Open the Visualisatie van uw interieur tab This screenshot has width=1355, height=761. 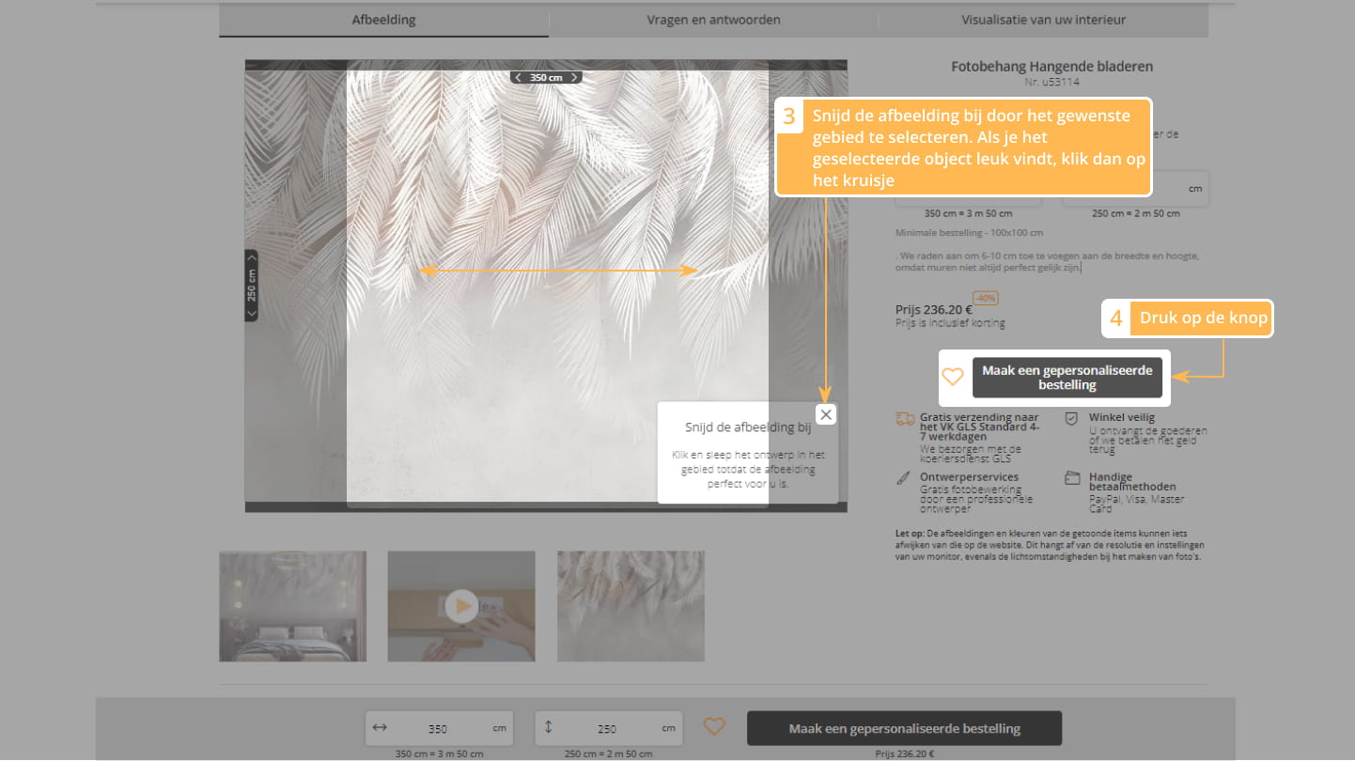point(1043,20)
